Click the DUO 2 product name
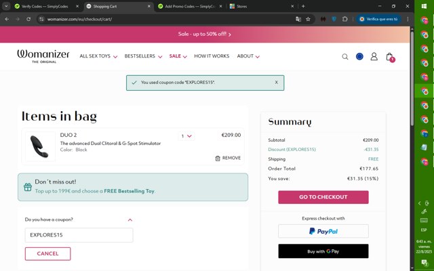434x271 pixels. tap(68, 135)
